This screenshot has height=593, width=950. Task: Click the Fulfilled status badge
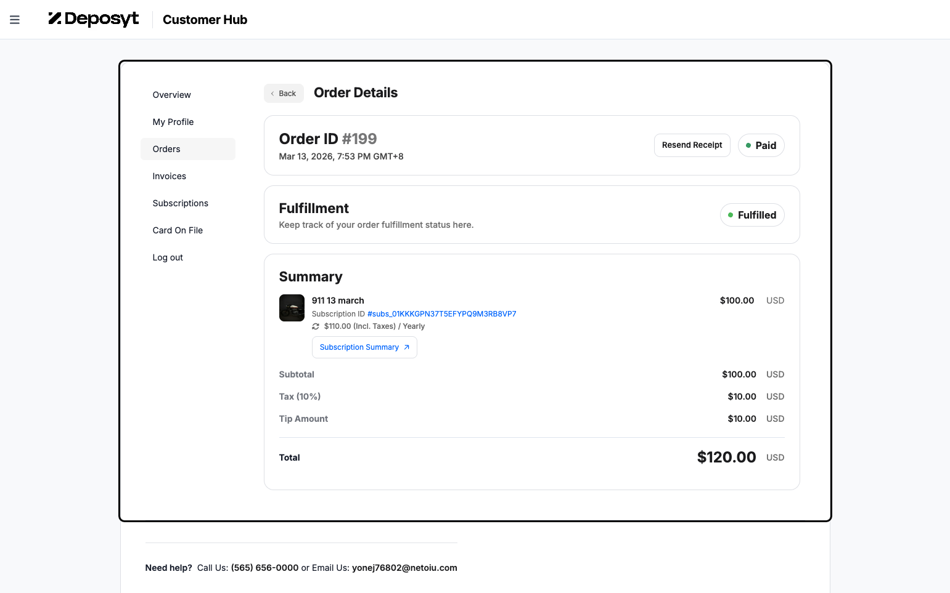point(752,215)
